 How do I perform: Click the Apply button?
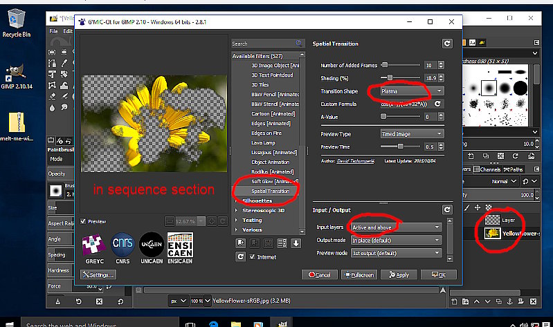click(399, 274)
